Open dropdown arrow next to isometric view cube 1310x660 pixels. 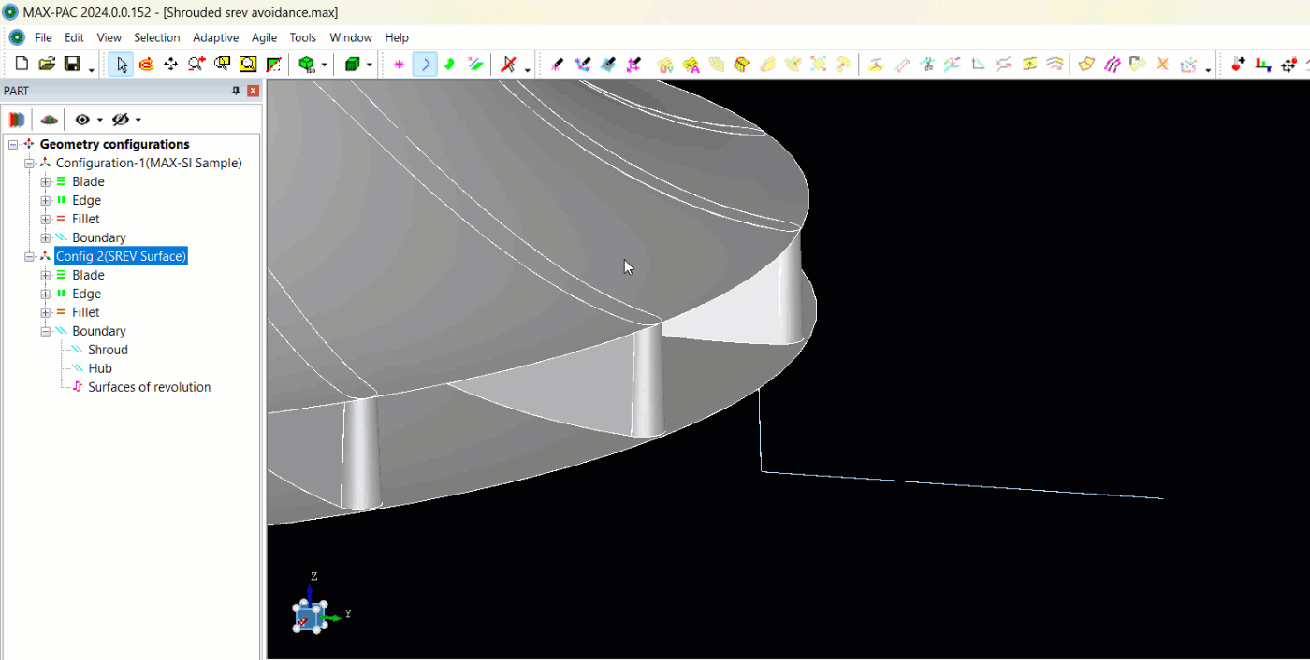point(325,65)
